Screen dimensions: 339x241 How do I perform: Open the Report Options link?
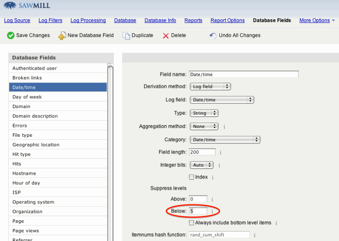[x=227, y=20]
